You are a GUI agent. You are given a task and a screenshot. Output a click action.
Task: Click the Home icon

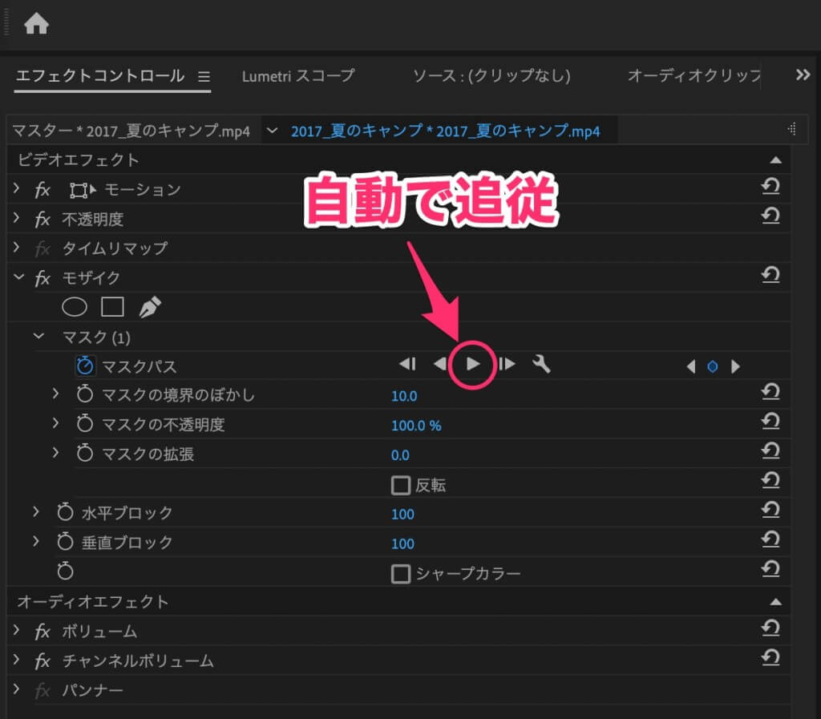[x=36, y=25]
